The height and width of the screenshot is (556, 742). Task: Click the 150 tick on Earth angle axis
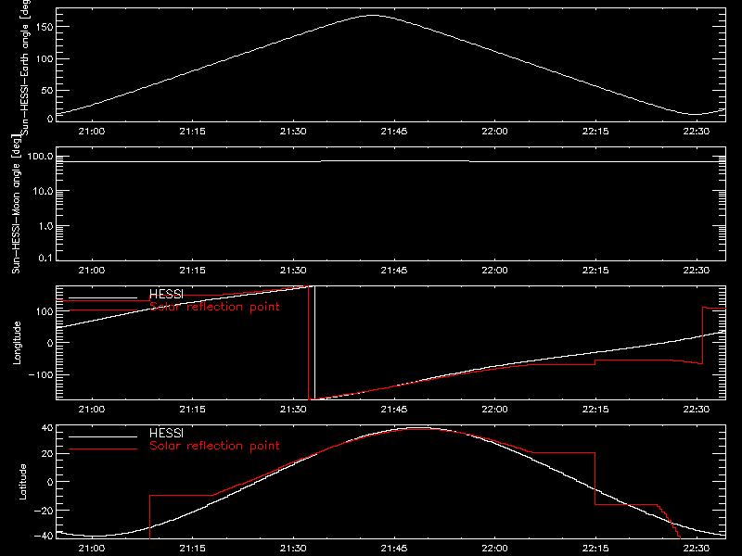(45, 27)
